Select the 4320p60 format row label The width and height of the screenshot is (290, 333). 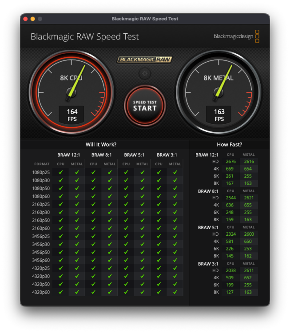pyautogui.click(x=41, y=292)
